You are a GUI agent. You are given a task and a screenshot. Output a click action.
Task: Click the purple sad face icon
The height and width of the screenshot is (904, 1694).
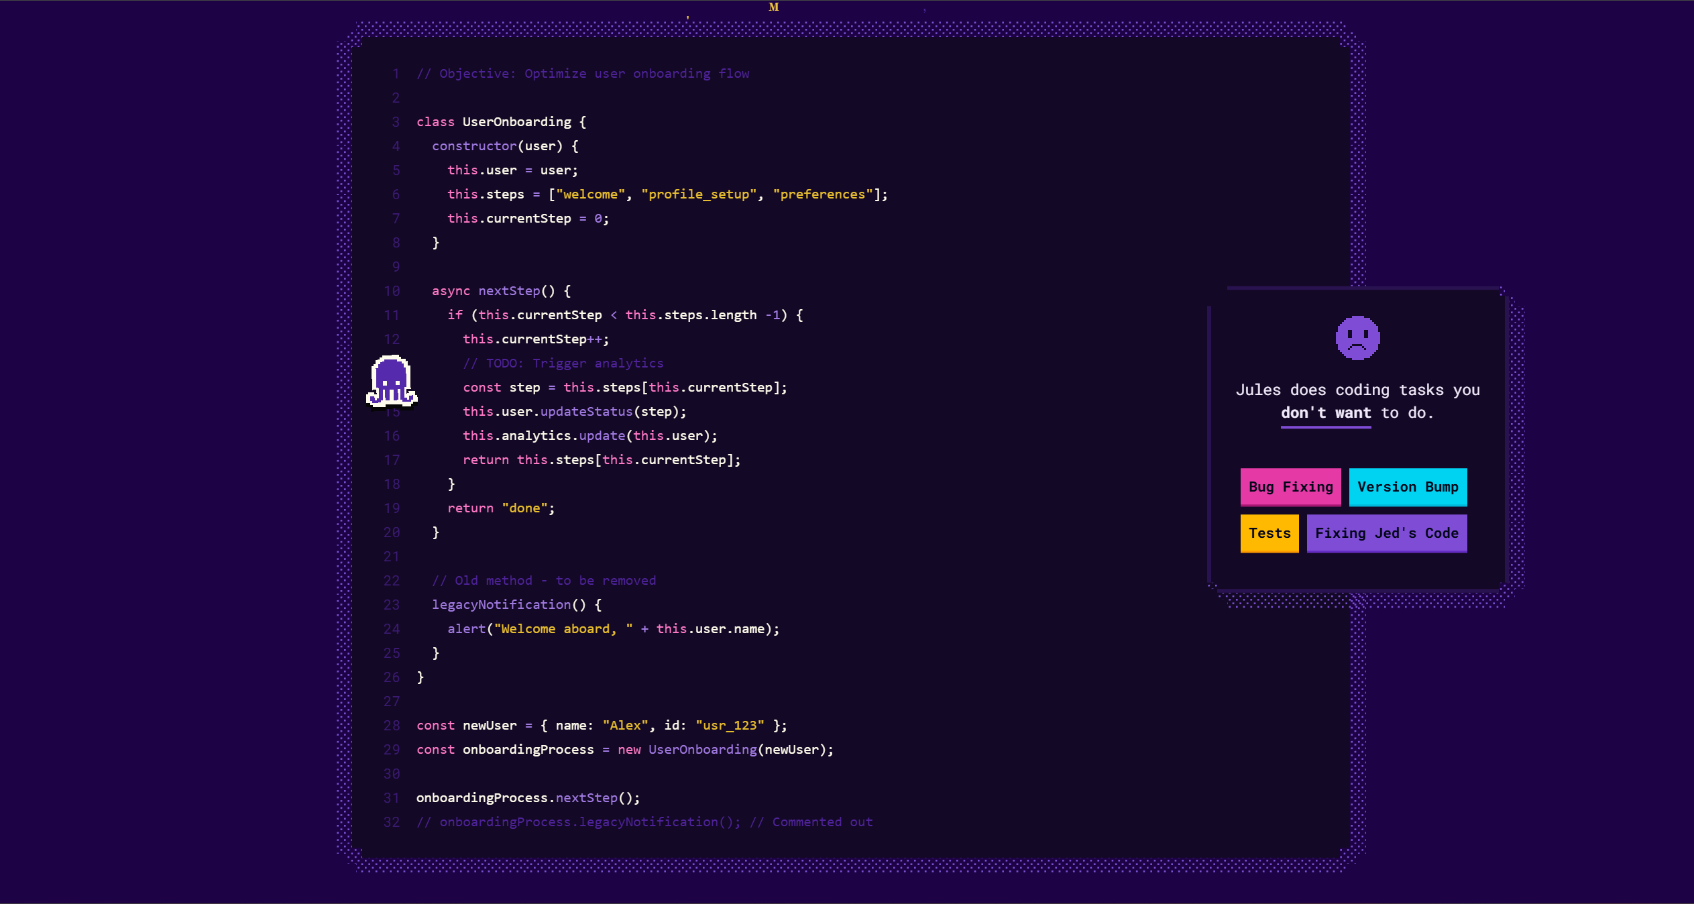(1357, 338)
